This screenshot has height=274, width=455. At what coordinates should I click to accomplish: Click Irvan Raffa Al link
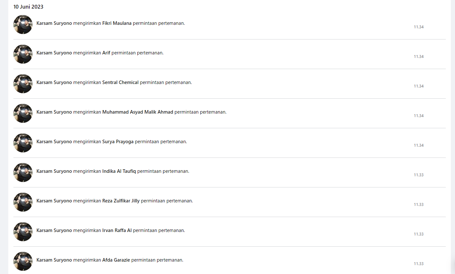click(117, 230)
